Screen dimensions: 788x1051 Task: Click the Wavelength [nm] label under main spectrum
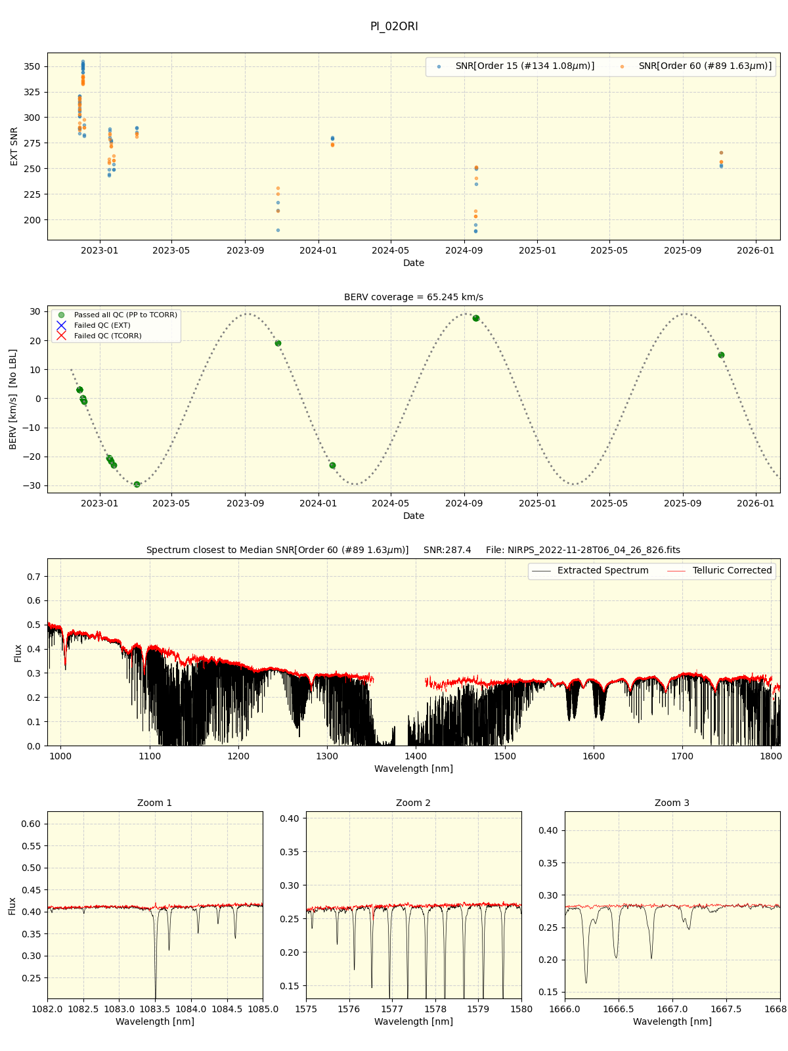(414, 769)
